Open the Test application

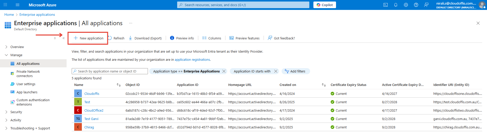click(x=87, y=102)
